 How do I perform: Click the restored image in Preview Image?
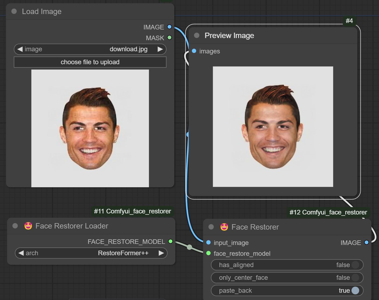coord(273,127)
